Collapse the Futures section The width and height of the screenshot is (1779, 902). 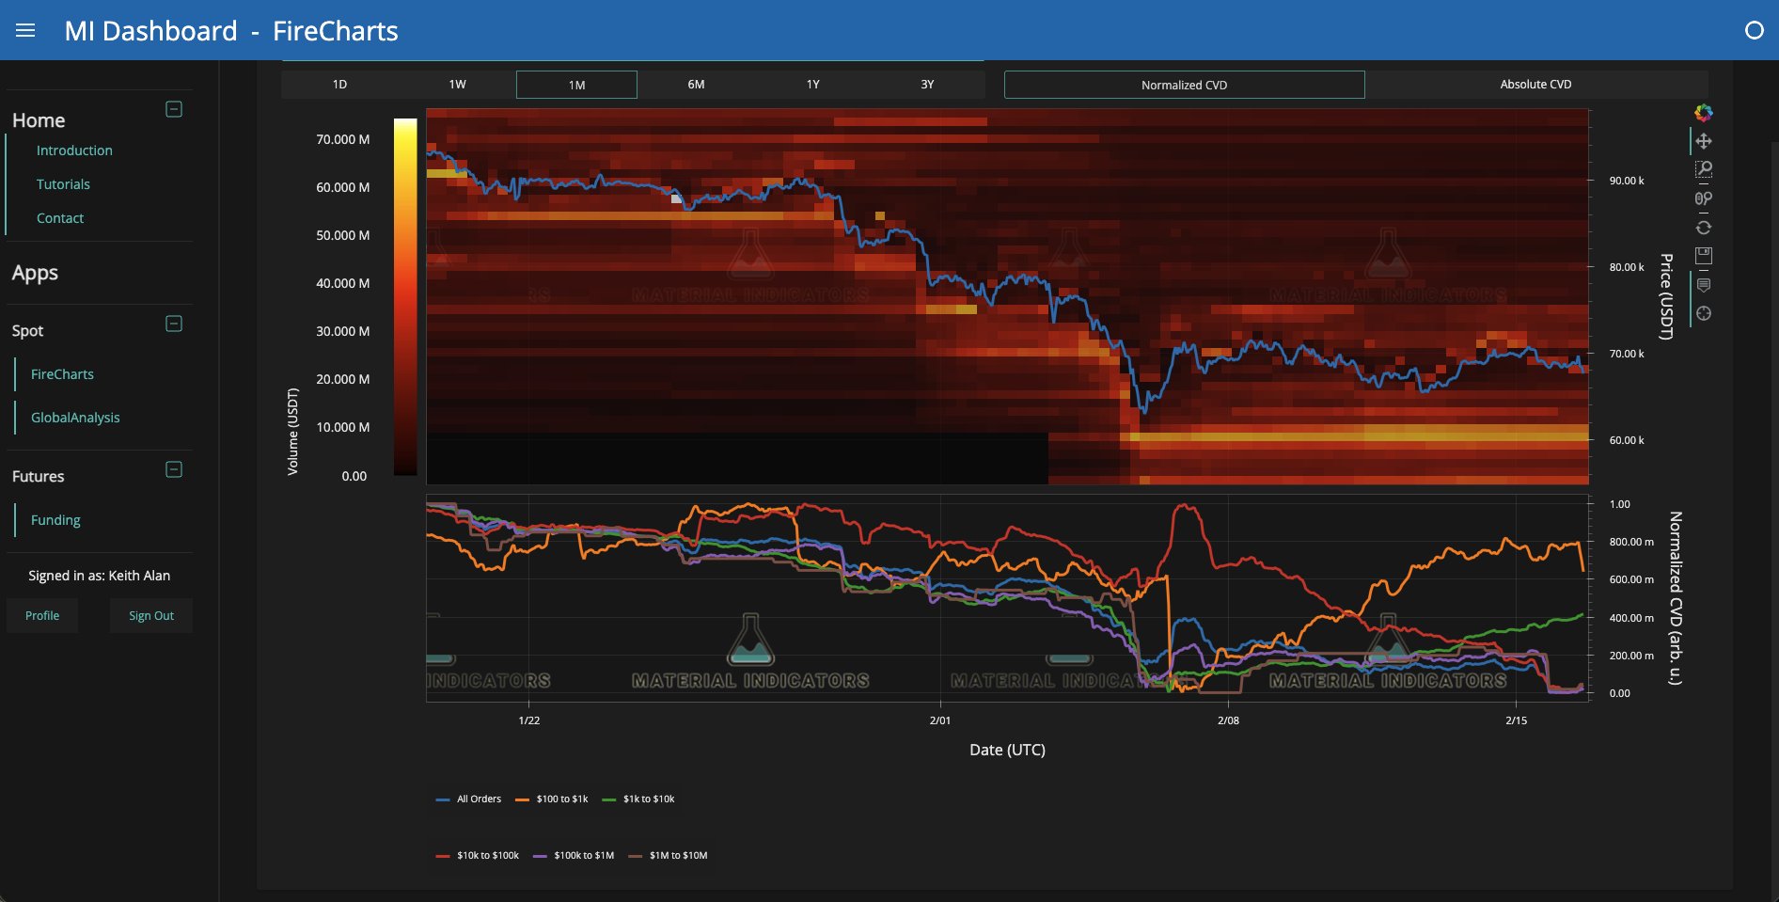click(x=173, y=469)
